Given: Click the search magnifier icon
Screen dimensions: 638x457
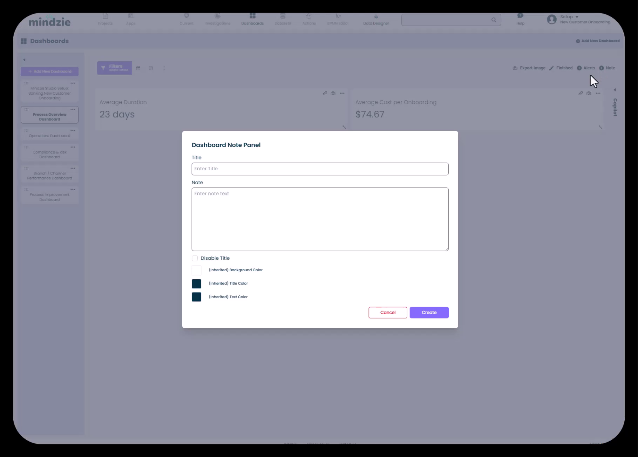Looking at the screenshot, I should point(494,20).
